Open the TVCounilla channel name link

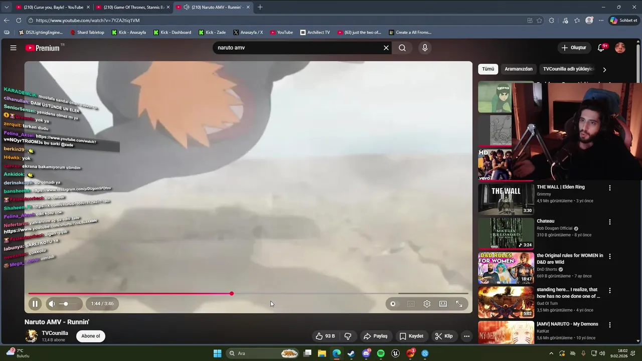point(55,333)
